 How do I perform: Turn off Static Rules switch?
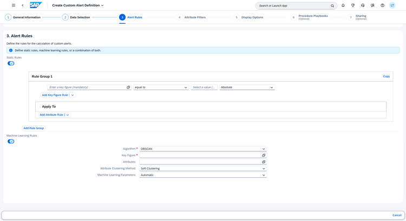[11, 63]
